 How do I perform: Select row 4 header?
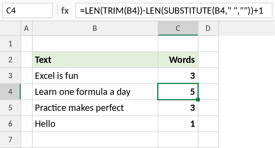point(10,92)
